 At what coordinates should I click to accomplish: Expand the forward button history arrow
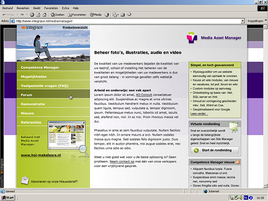tap(27, 15)
